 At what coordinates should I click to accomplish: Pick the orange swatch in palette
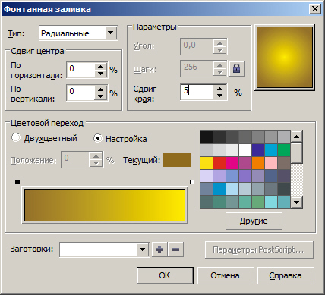tap(258, 163)
